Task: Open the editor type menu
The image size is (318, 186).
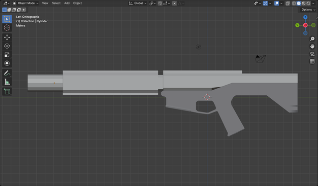Action: click(x=6, y=3)
